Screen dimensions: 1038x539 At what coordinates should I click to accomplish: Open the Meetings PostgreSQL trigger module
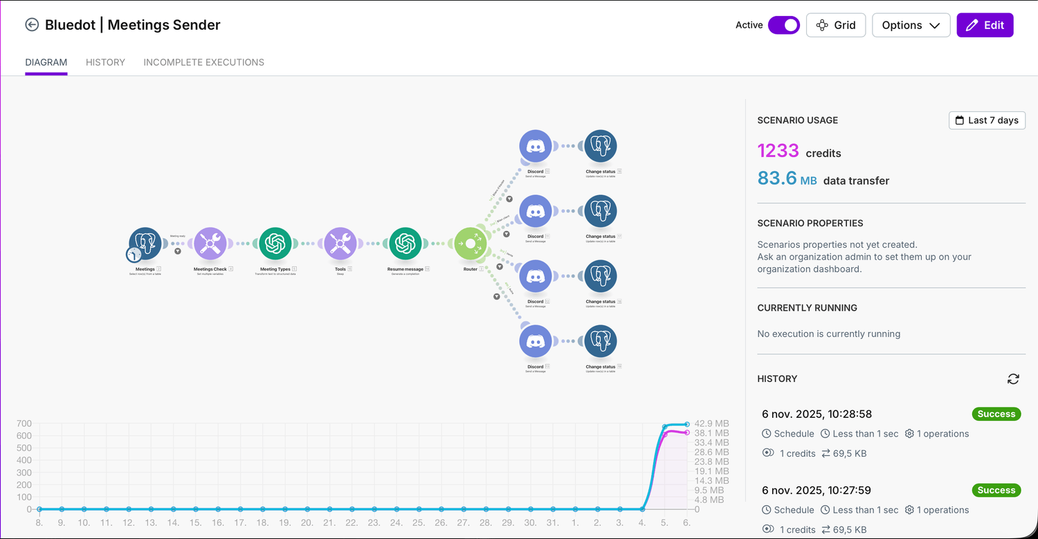tap(145, 243)
